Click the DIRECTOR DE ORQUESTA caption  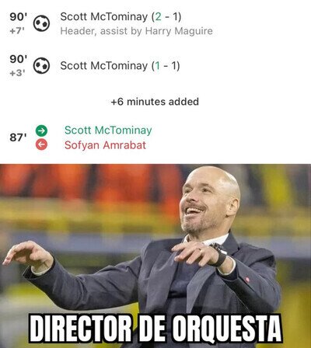click(155, 329)
